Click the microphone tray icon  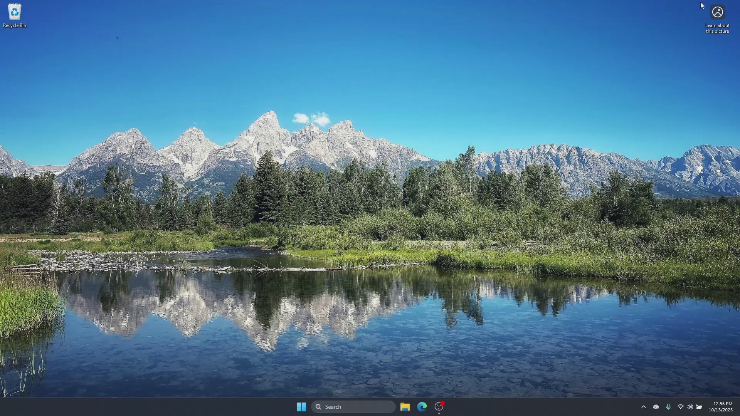[x=668, y=407]
